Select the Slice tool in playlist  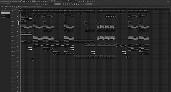(x=12, y=6)
